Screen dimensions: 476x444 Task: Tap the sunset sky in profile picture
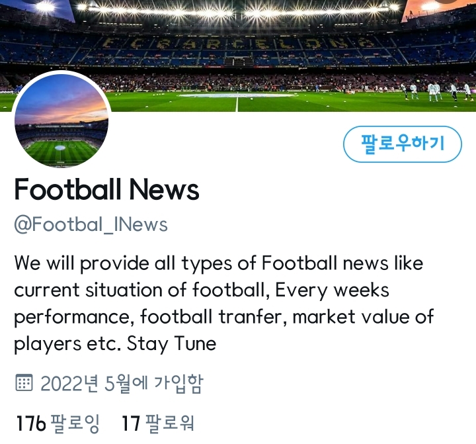coord(61,99)
